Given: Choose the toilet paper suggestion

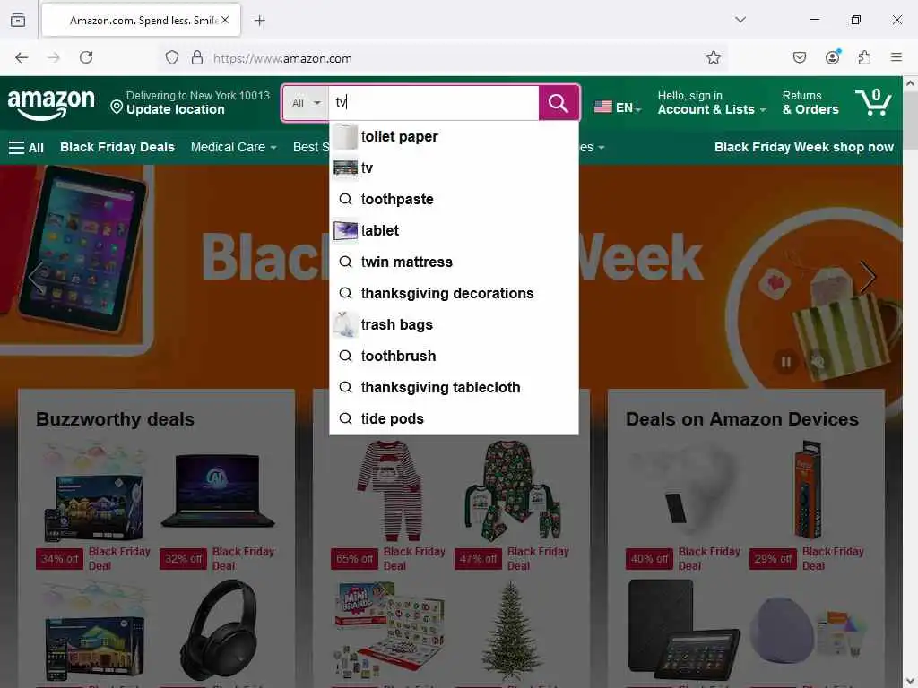Looking at the screenshot, I should (454, 136).
